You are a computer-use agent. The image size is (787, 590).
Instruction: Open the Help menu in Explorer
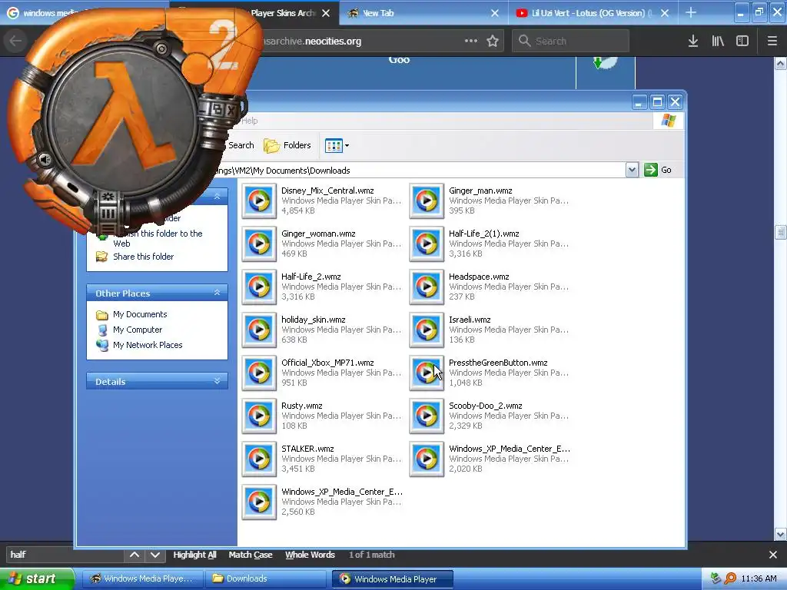pos(250,121)
